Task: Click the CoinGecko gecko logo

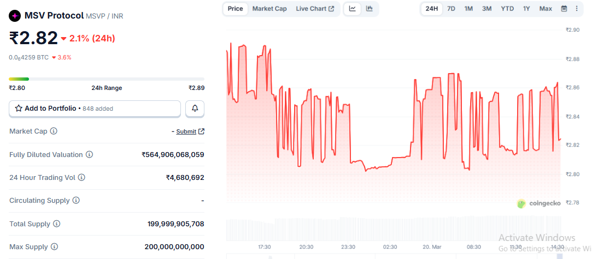Action: click(x=522, y=204)
